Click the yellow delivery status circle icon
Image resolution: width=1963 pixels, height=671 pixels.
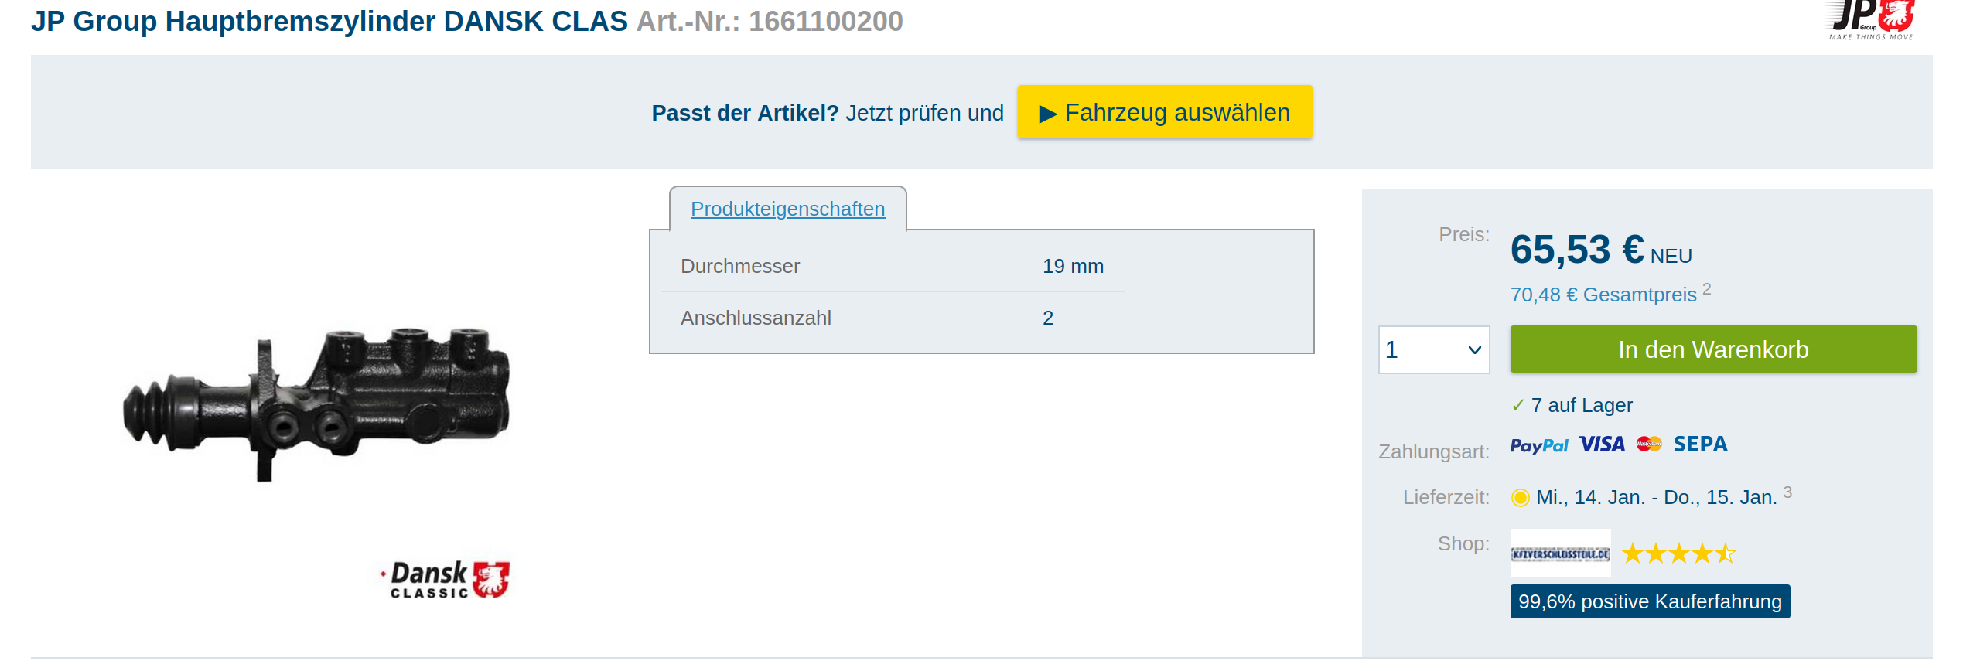(x=1520, y=498)
